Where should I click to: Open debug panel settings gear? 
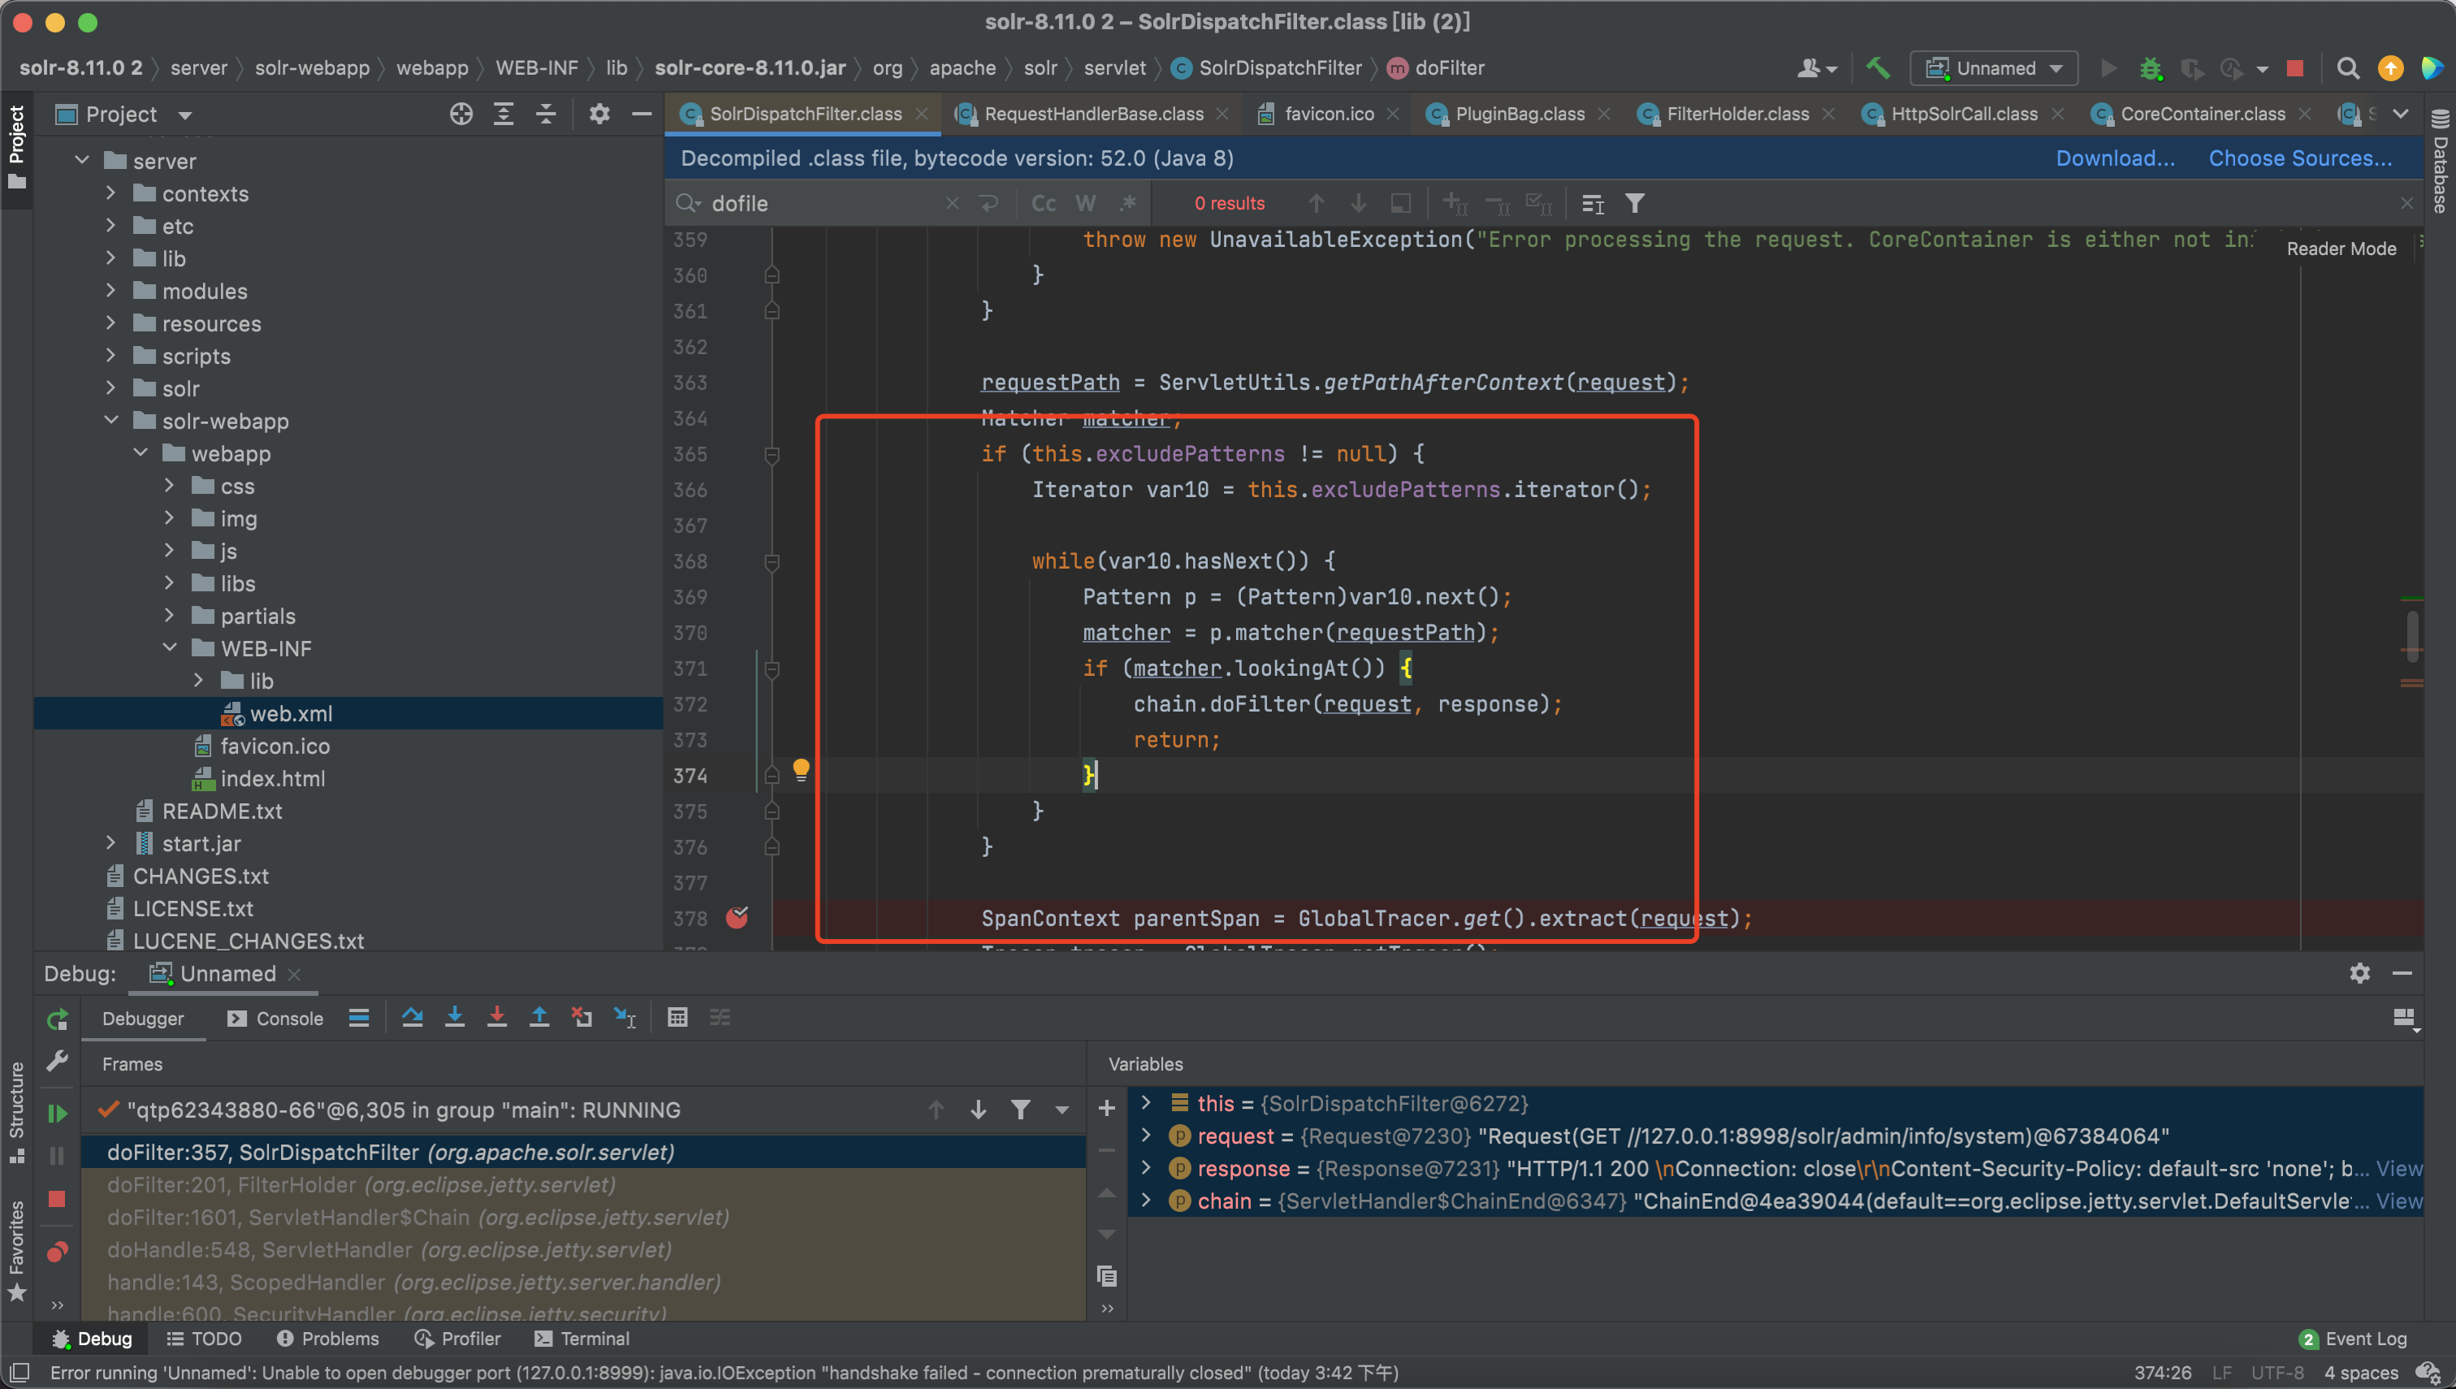click(x=2359, y=972)
